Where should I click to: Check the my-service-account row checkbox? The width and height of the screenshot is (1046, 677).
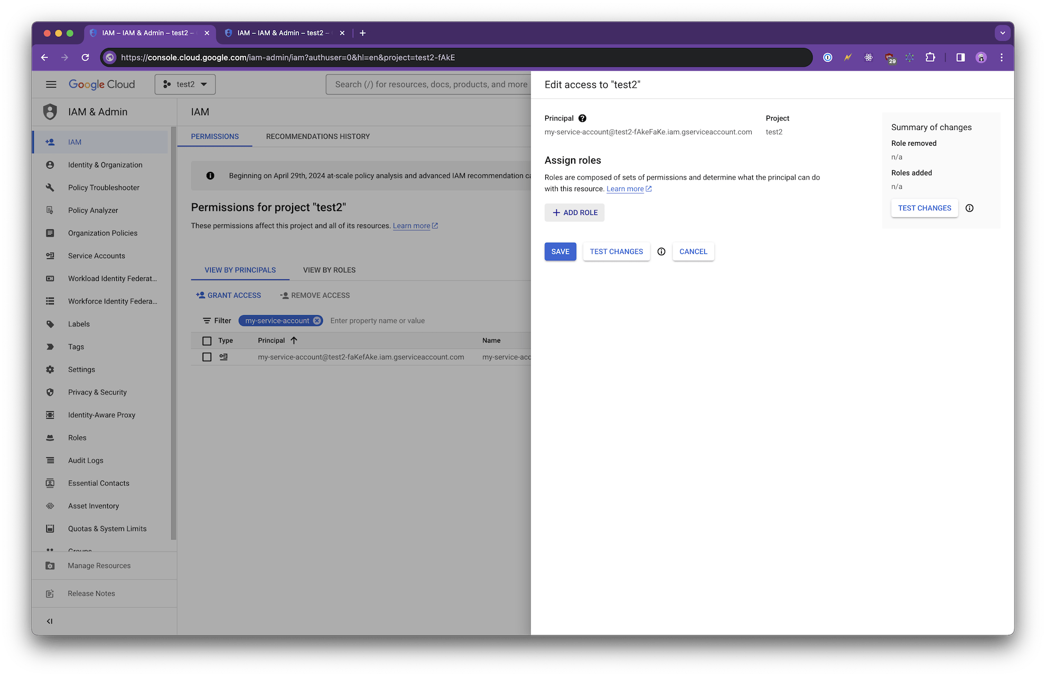coord(207,357)
